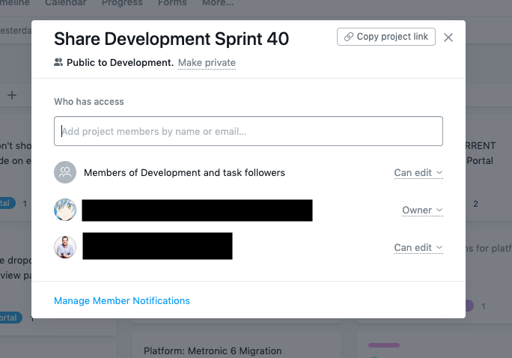Screen dimensions: 512x358
Task: Click the second member's photo avatar
Action: tap(65, 247)
